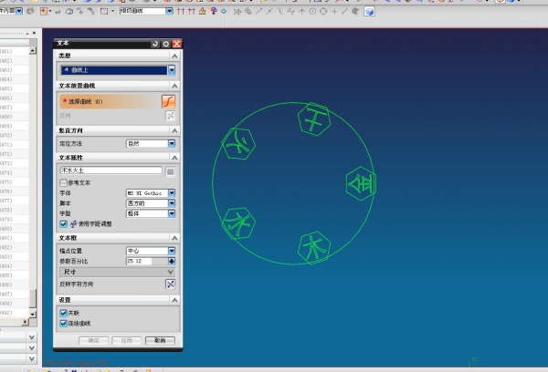
Task: Click the parameter percent arrow button
Action: coord(172,261)
